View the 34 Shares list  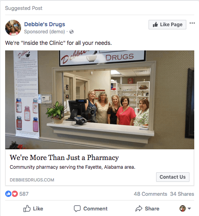(x=182, y=194)
